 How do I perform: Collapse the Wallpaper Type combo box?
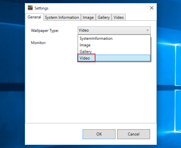click(x=114, y=30)
